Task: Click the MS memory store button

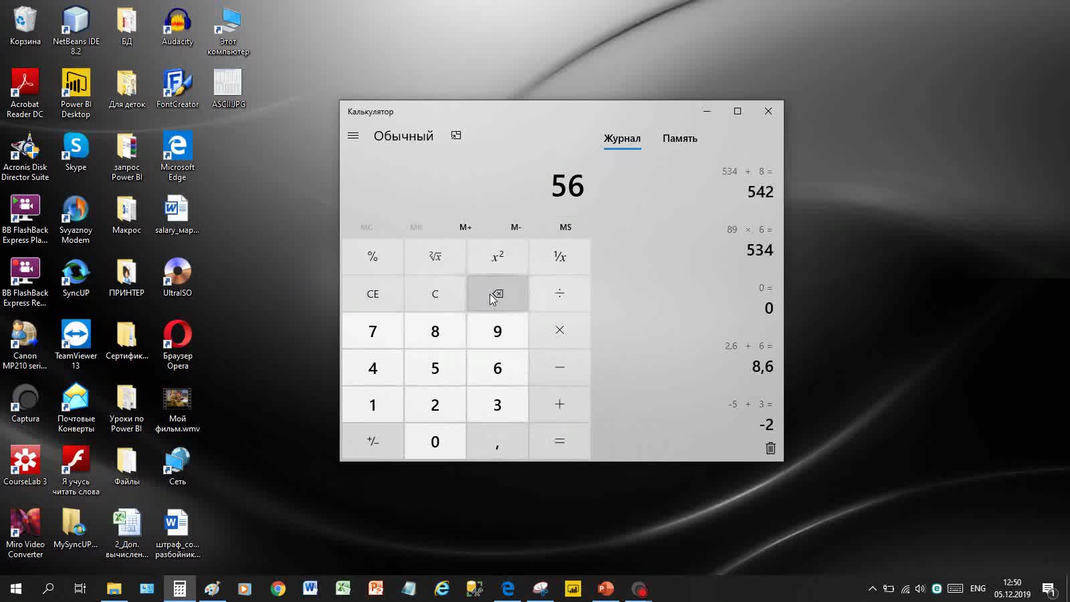Action: coord(566,227)
